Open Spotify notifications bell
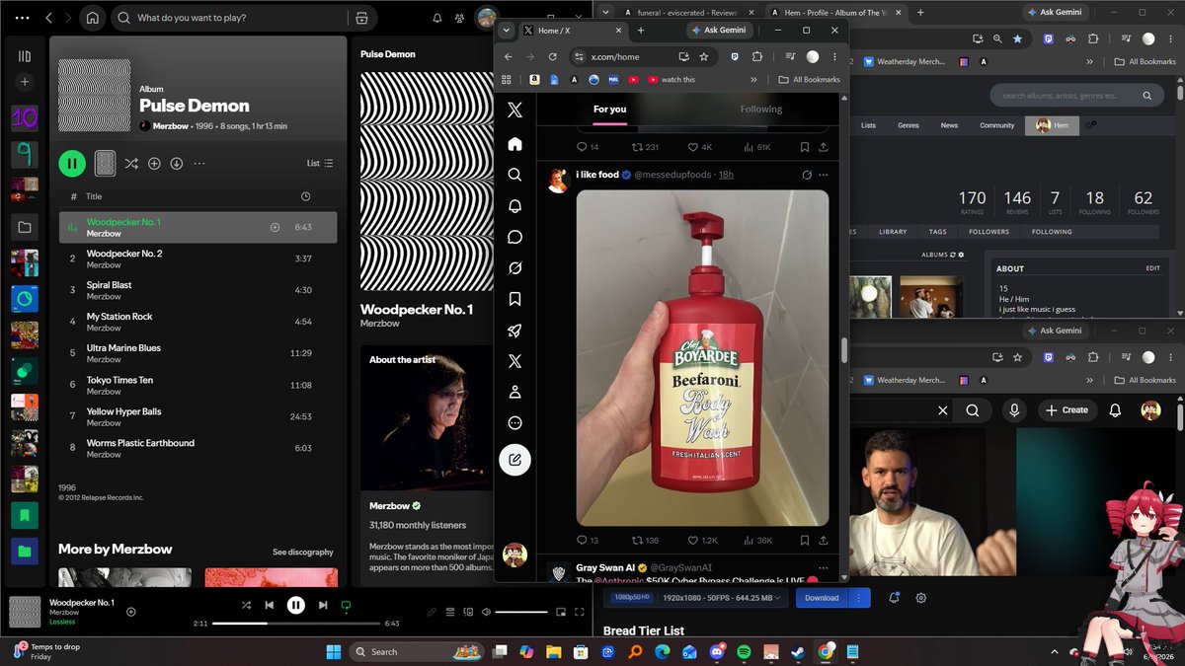This screenshot has height=666, width=1185. tap(437, 18)
